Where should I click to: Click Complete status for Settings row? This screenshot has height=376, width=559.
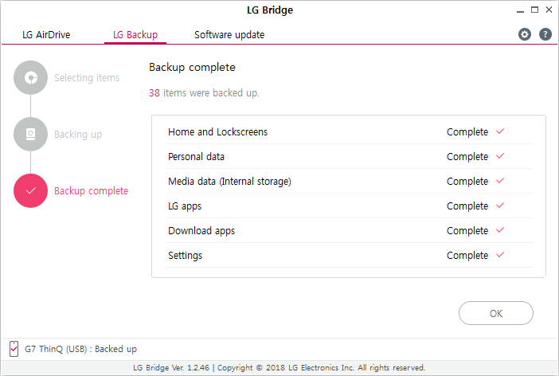tap(467, 256)
